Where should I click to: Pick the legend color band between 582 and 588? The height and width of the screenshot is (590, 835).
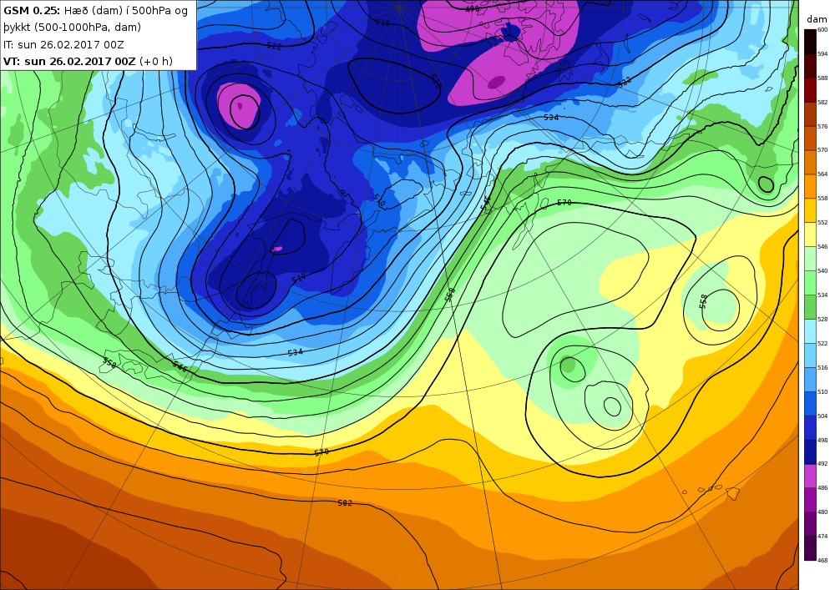point(810,90)
